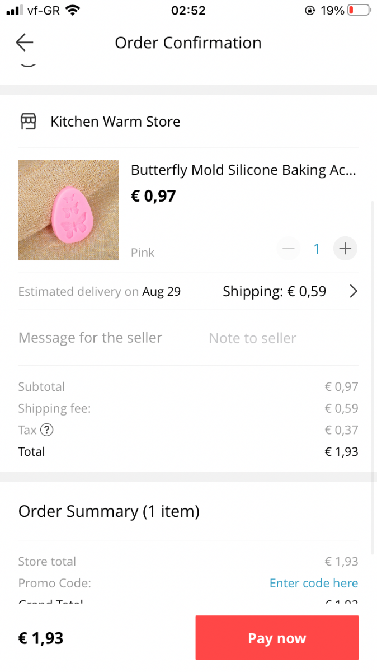Tap the pink butterfly mold thumbnail
Image resolution: width=377 pixels, height=672 pixels.
tap(68, 210)
